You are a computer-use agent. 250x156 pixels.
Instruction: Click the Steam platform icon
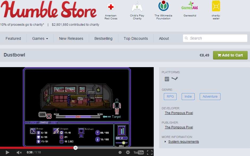coord(174,78)
